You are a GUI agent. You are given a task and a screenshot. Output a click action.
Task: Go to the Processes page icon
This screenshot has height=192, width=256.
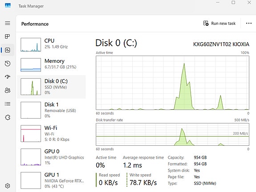(8, 36)
